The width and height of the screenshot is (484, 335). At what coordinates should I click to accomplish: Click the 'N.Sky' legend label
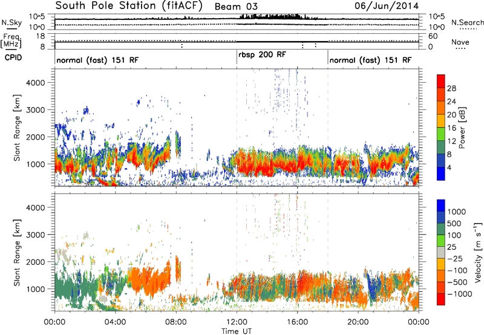(11, 22)
